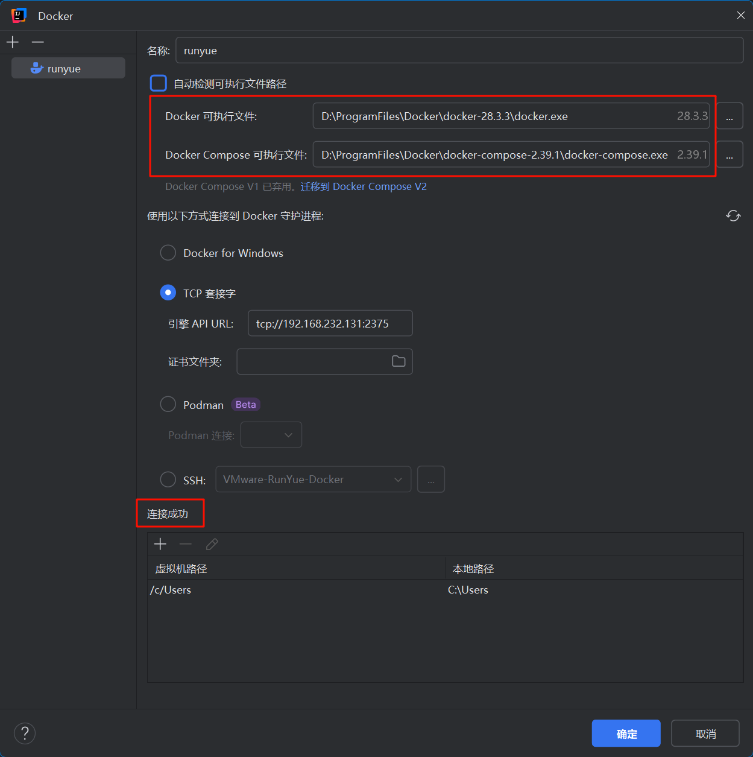Open SSH configurations dialog with ellipsis button
This screenshot has height=757, width=753.
click(x=431, y=480)
